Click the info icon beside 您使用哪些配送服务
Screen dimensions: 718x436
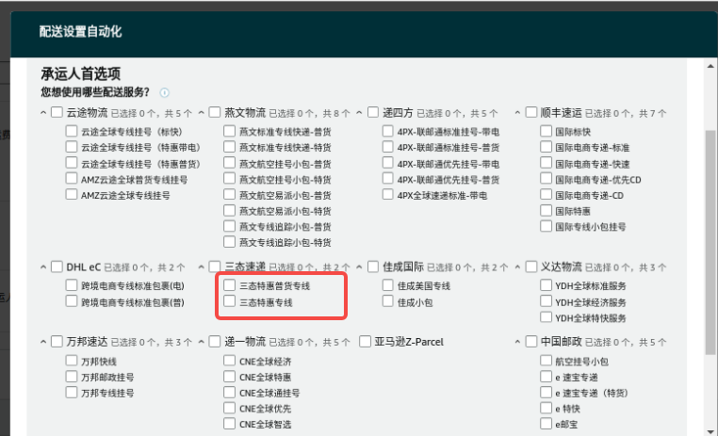tap(164, 92)
